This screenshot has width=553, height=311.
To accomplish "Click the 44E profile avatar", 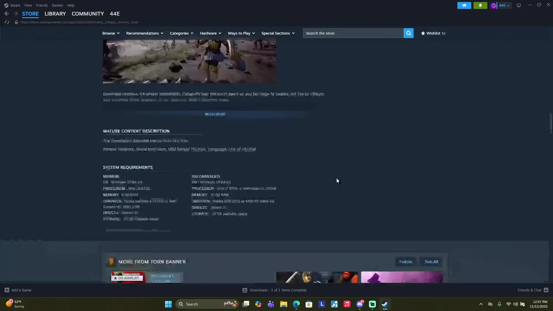I will [494, 5].
